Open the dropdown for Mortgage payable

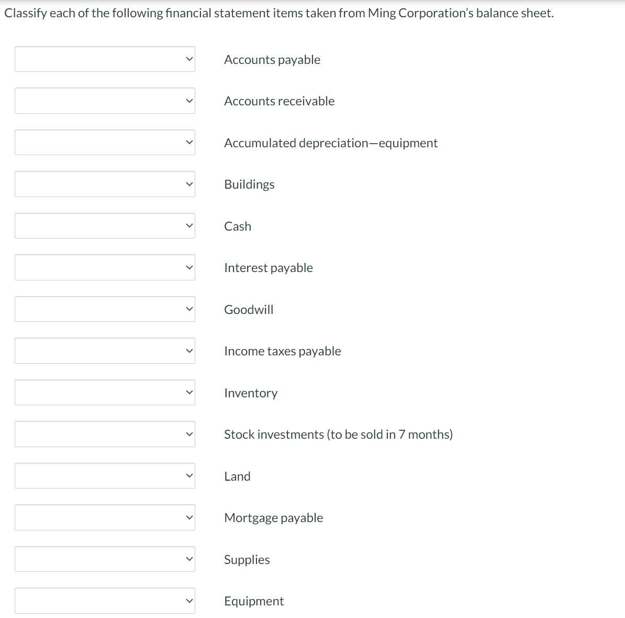(x=104, y=517)
